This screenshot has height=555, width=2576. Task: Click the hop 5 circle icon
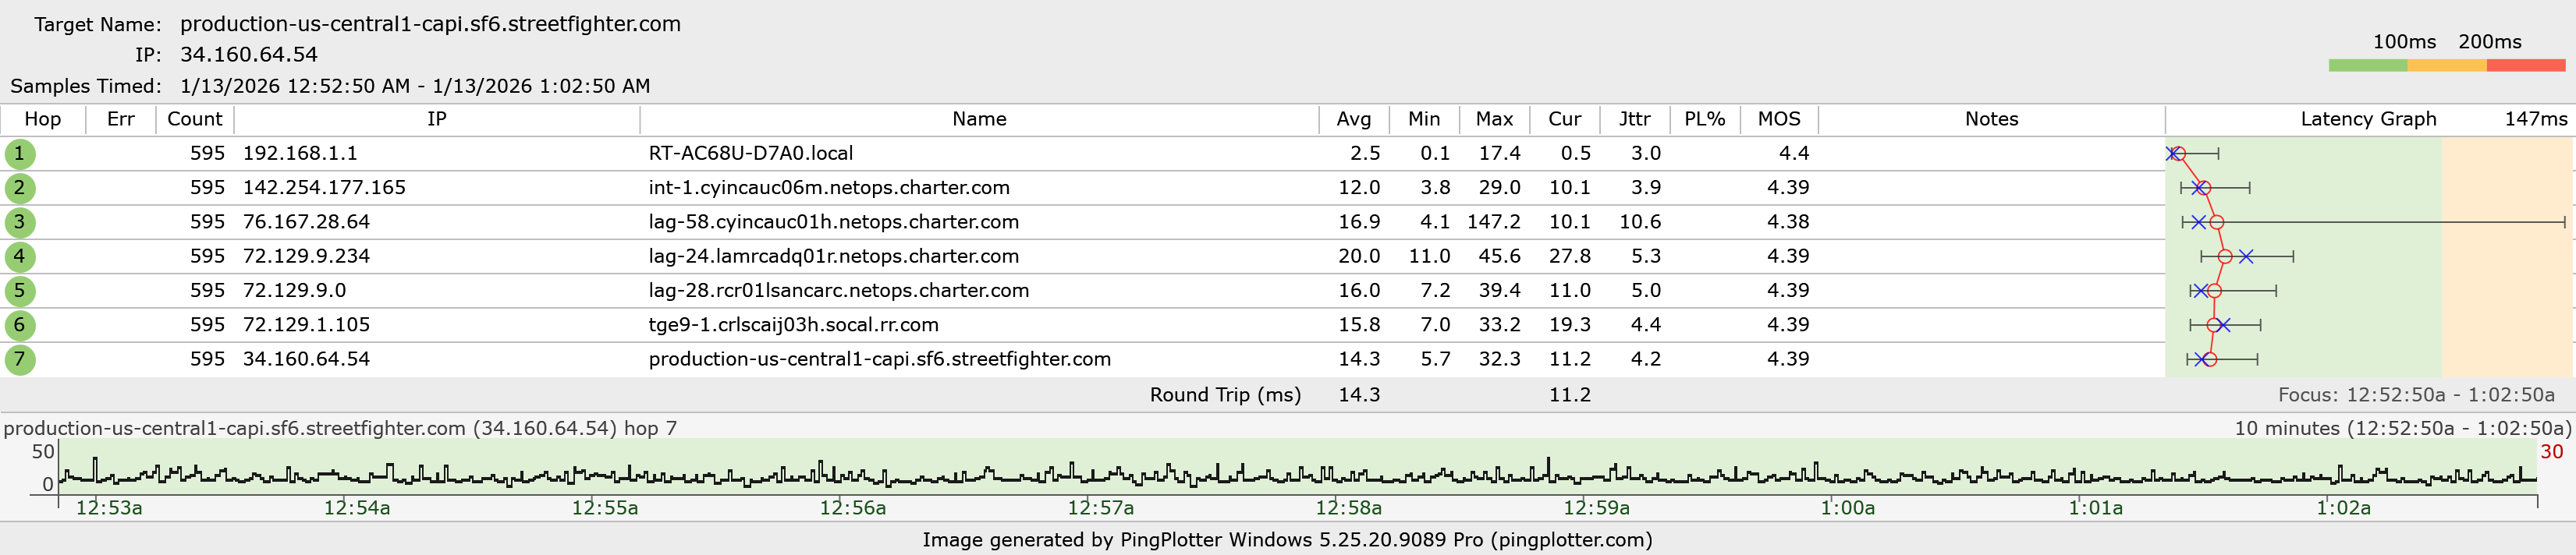click(x=19, y=291)
